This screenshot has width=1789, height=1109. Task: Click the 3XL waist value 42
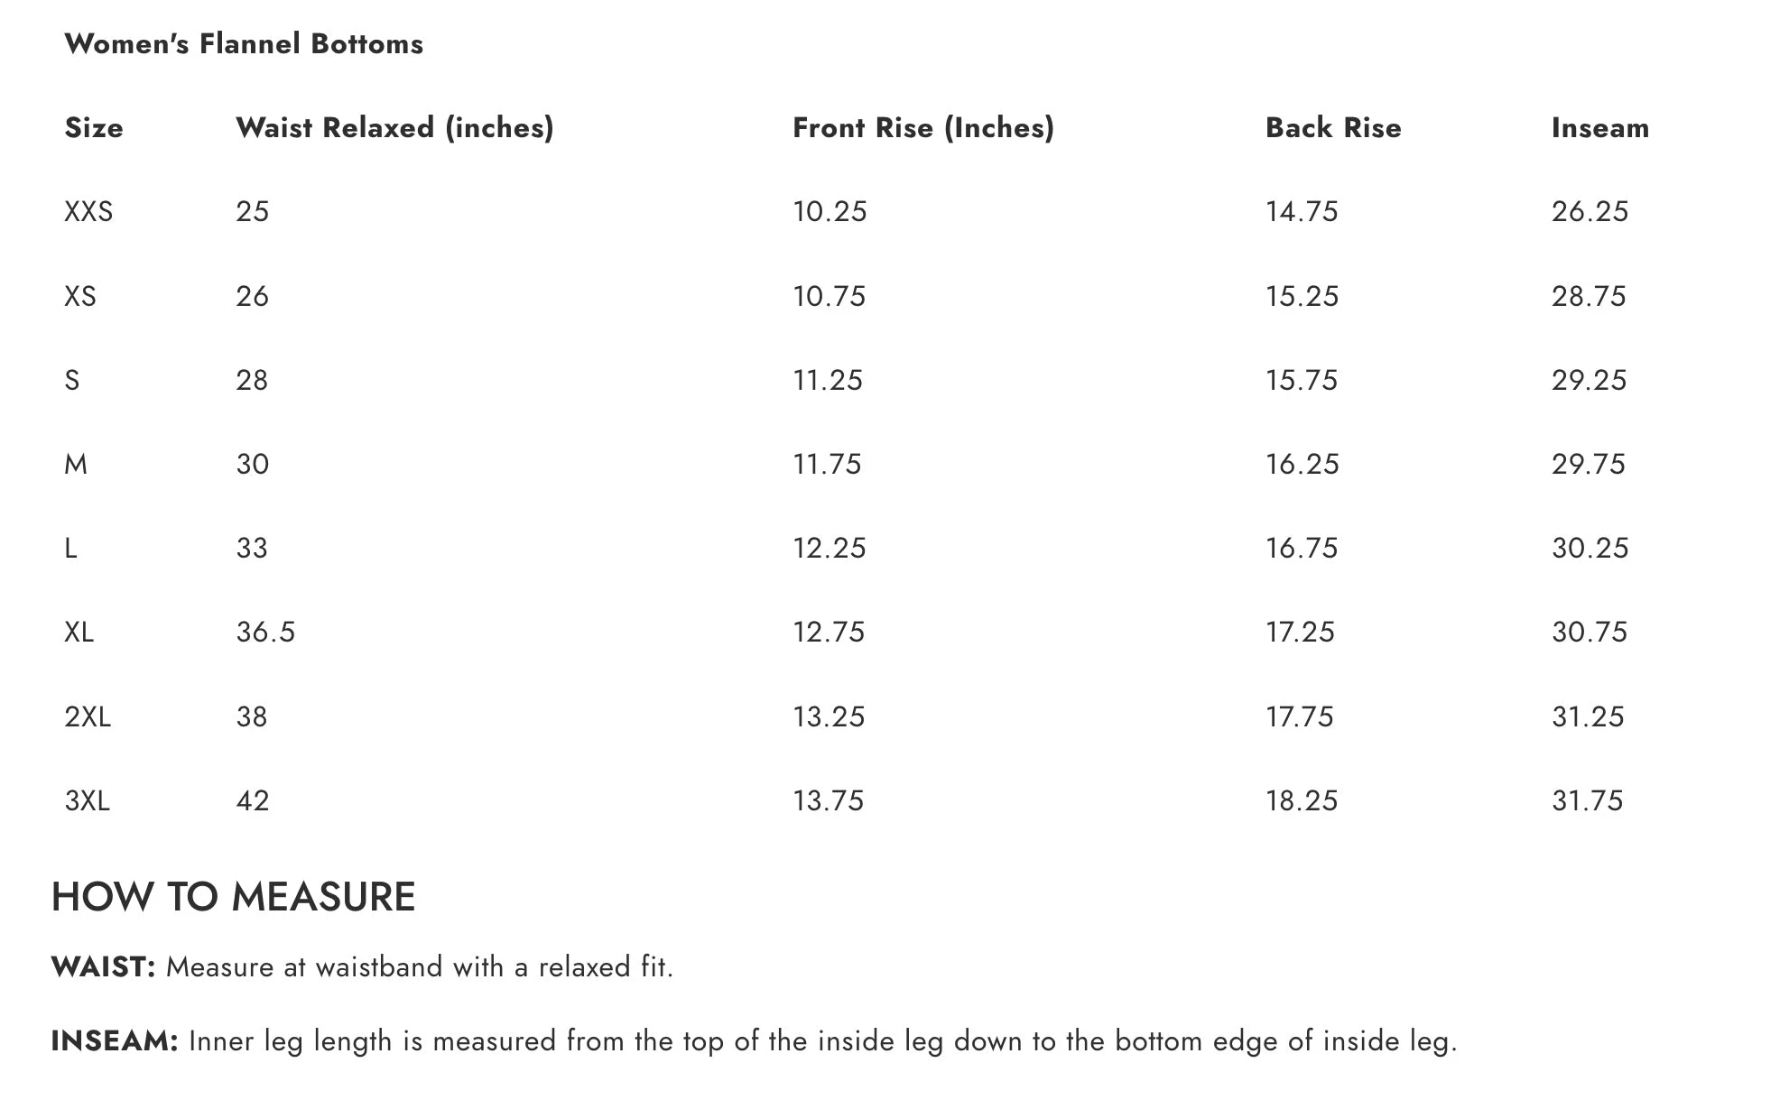[x=253, y=801]
